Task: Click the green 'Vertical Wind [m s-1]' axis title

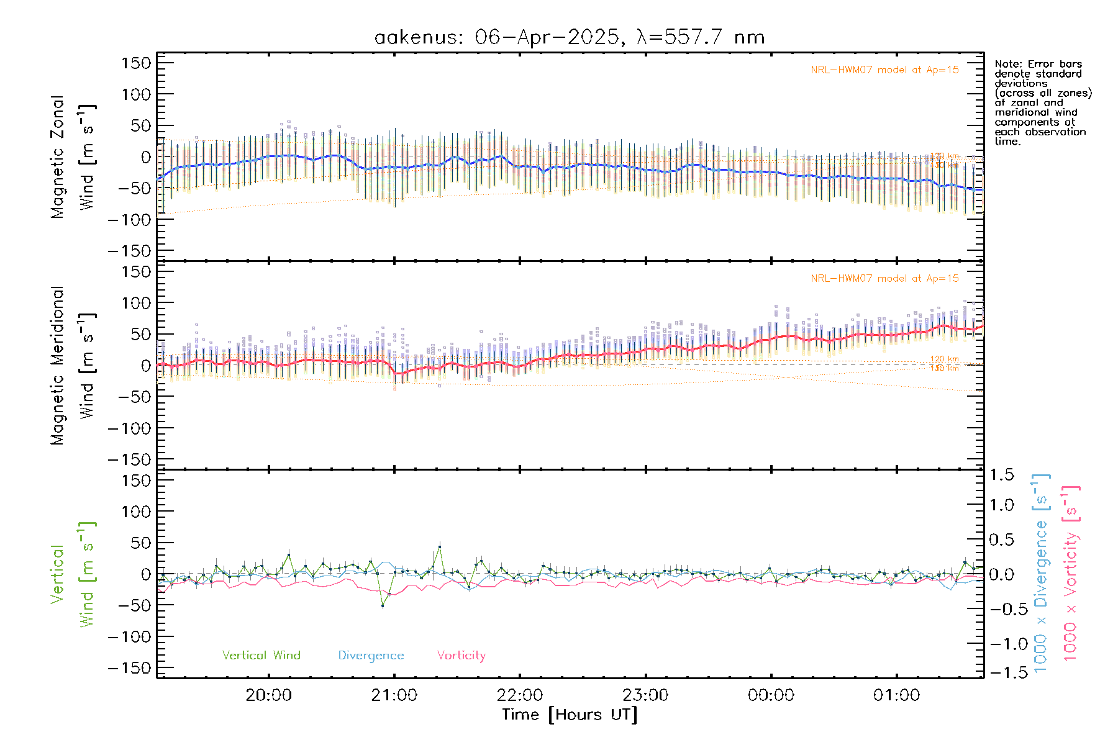Action: point(72,574)
